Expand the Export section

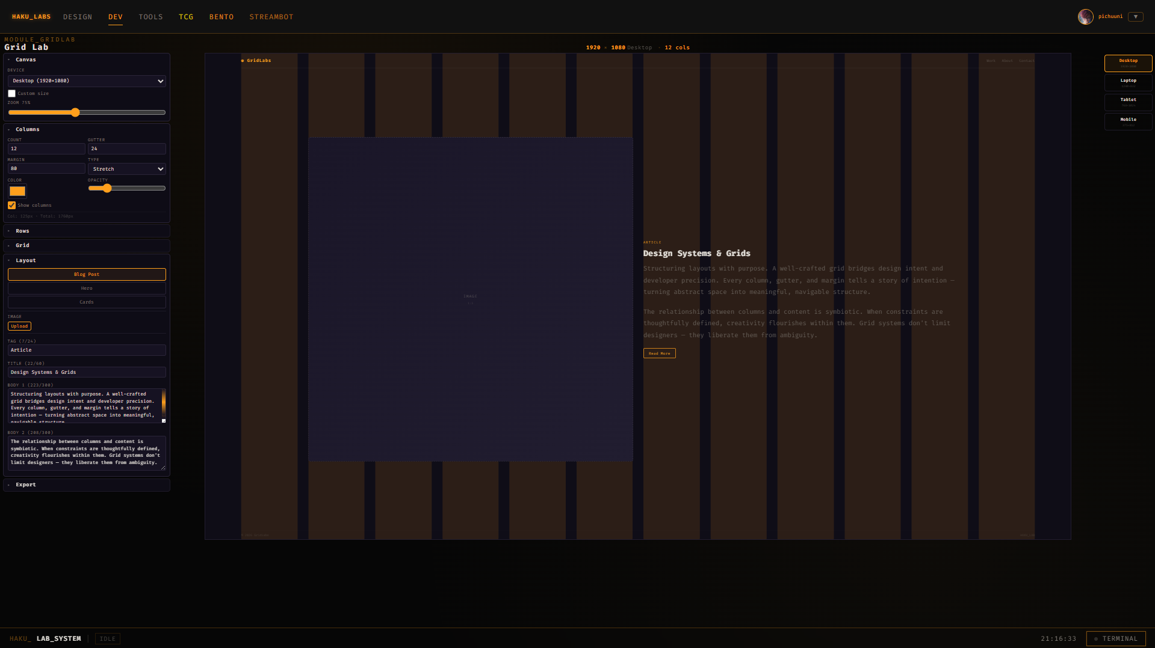[26, 485]
